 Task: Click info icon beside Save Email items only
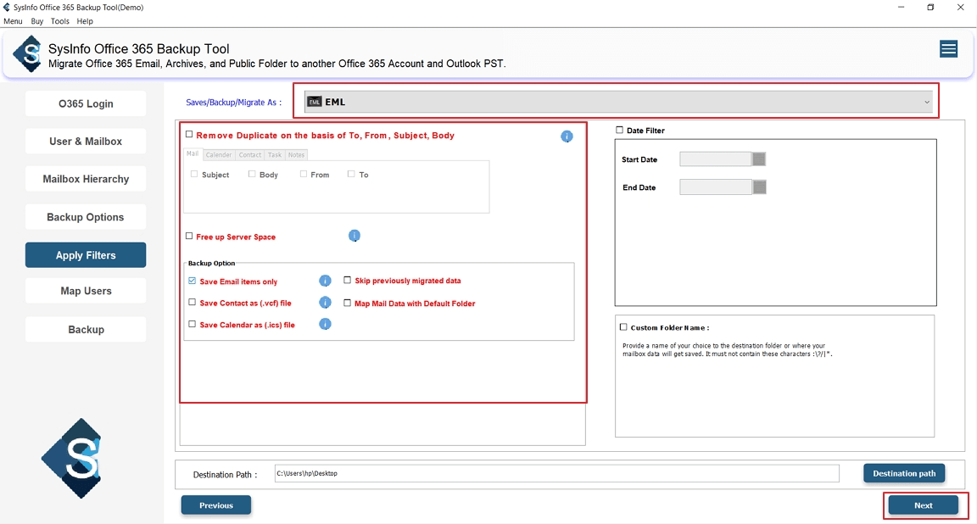(325, 281)
